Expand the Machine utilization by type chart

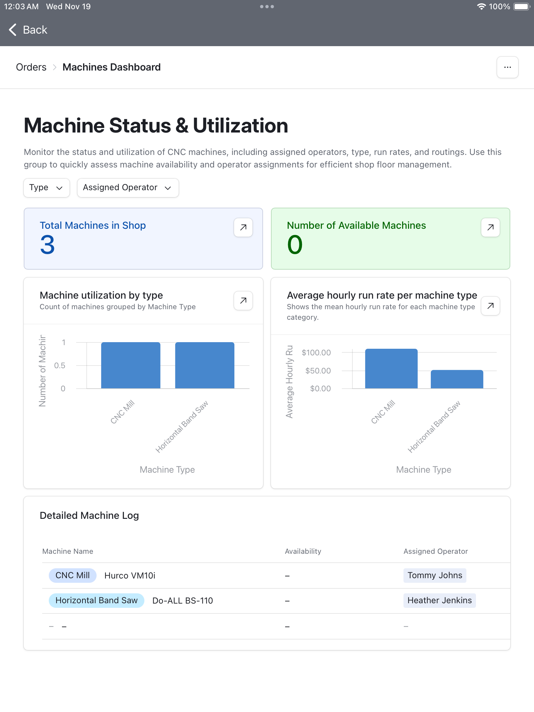[243, 301]
